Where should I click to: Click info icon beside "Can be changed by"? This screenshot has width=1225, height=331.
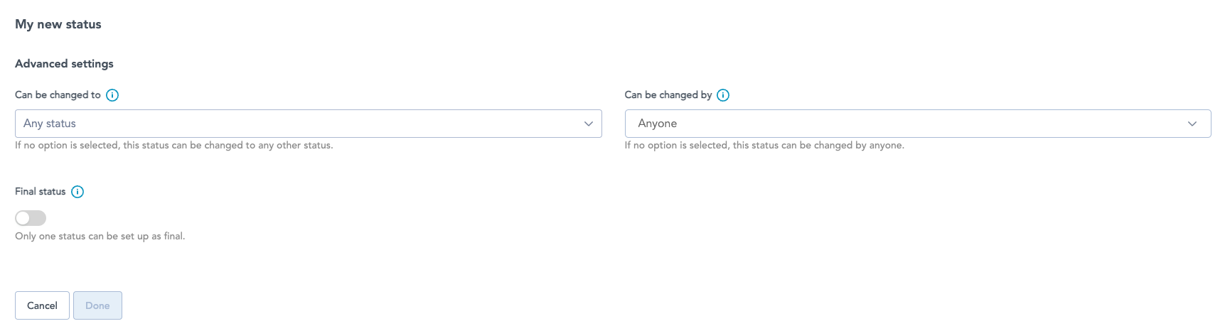(x=723, y=95)
